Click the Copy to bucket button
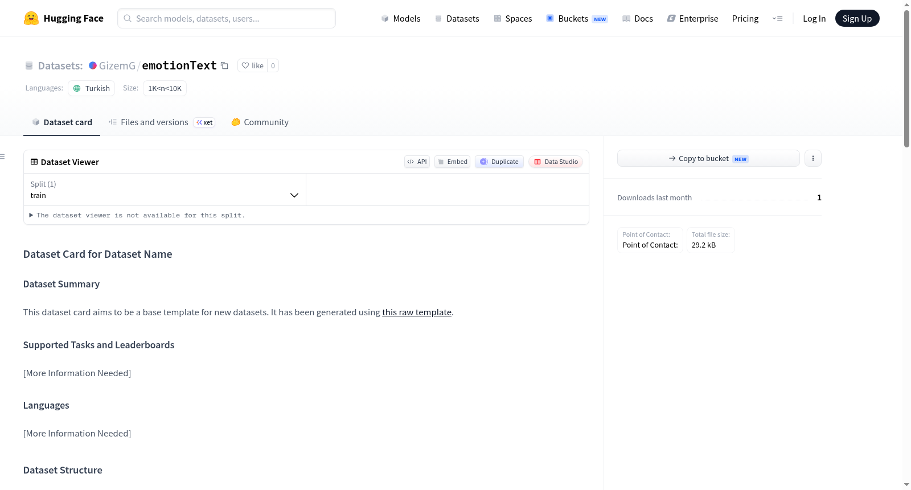The width and height of the screenshot is (911, 490). pyautogui.click(x=708, y=158)
